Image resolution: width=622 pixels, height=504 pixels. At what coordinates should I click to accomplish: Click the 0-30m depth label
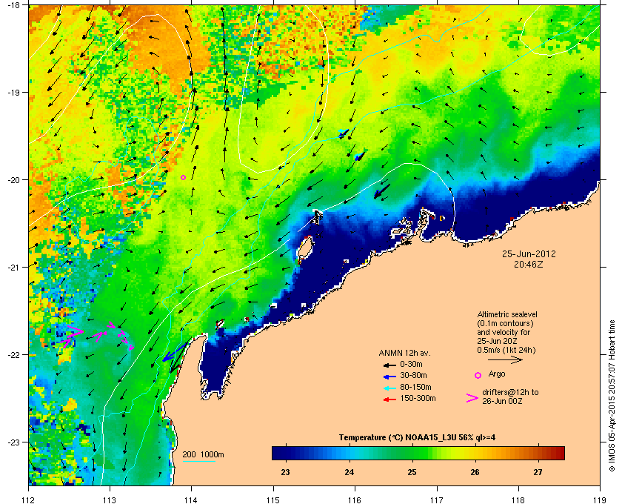click(412, 364)
